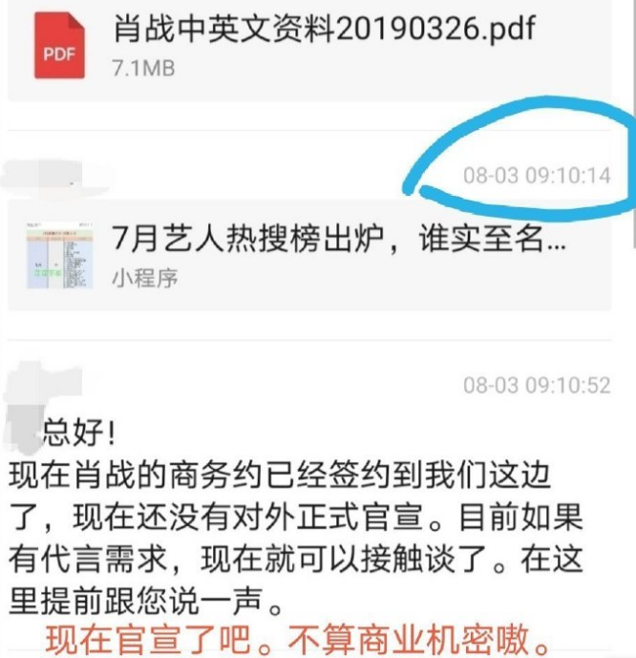Open the red PDF file icon

pyautogui.click(x=59, y=45)
